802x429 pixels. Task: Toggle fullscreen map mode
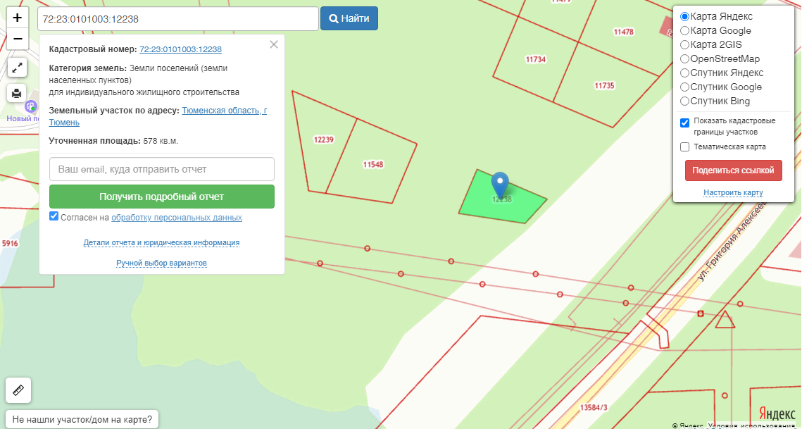click(x=17, y=68)
